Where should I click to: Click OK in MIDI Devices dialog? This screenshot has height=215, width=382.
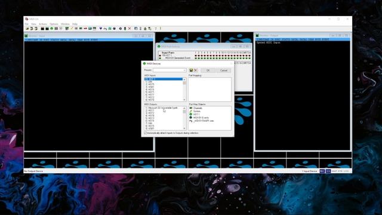coord(208,70)
